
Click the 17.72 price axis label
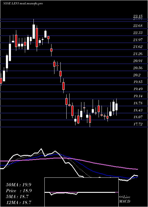138,124
